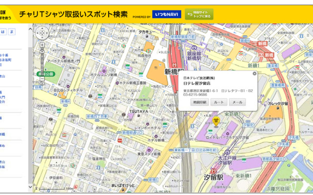Screen dimensions: 313x195
Task: Click the yellow T-shirt map marker
Action: coord(216,121)
